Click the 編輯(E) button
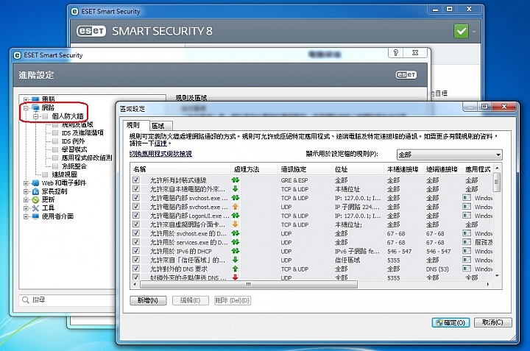This screenshot has width=530, height=351. pyautogui.click(x=191, y=300)
